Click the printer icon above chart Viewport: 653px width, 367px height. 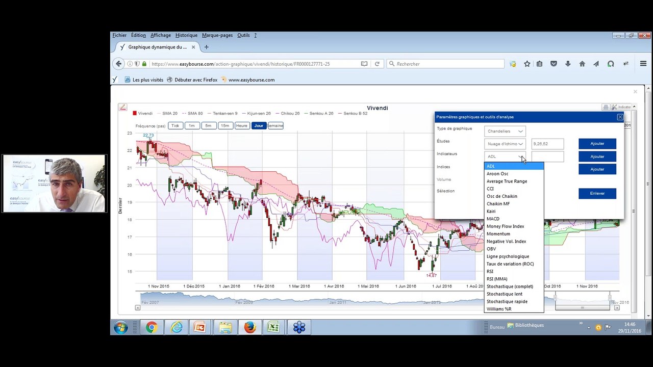click(606, 107)
